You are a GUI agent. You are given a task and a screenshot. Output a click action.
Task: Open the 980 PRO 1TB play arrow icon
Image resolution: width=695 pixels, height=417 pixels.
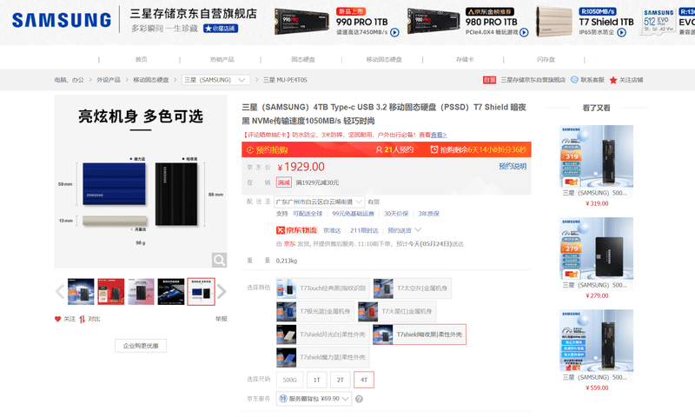[524, 32]
